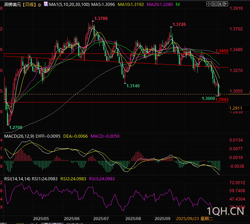Click the 1.3450 trendline price label
The image size is (250, 224).
pos(221,51)
